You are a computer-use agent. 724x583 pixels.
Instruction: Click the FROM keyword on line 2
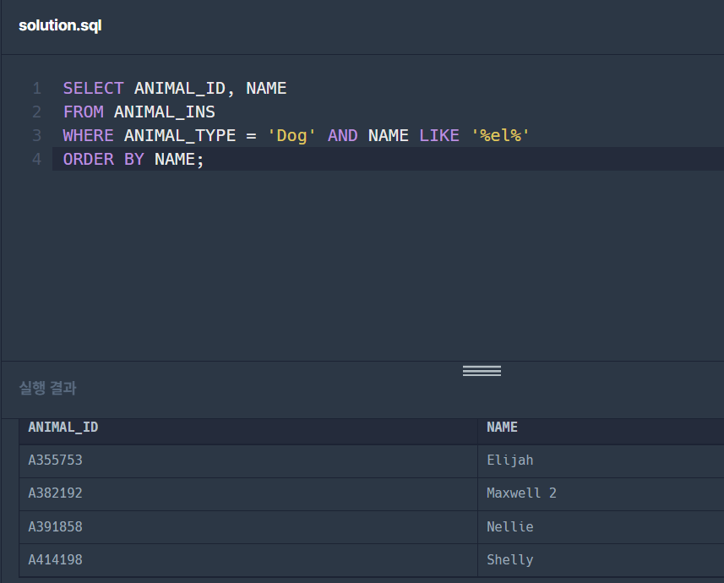click(x=83, y=112)
